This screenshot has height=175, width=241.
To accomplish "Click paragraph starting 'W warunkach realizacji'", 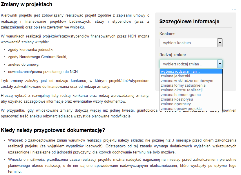I will [75, 39].
